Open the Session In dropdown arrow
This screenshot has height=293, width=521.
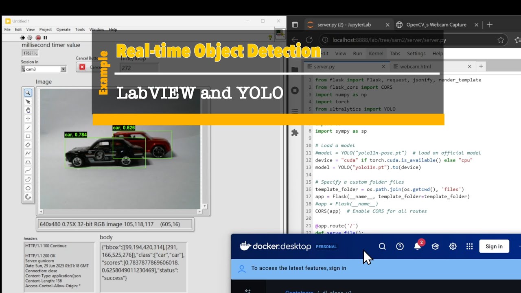(x=63, y=69)
